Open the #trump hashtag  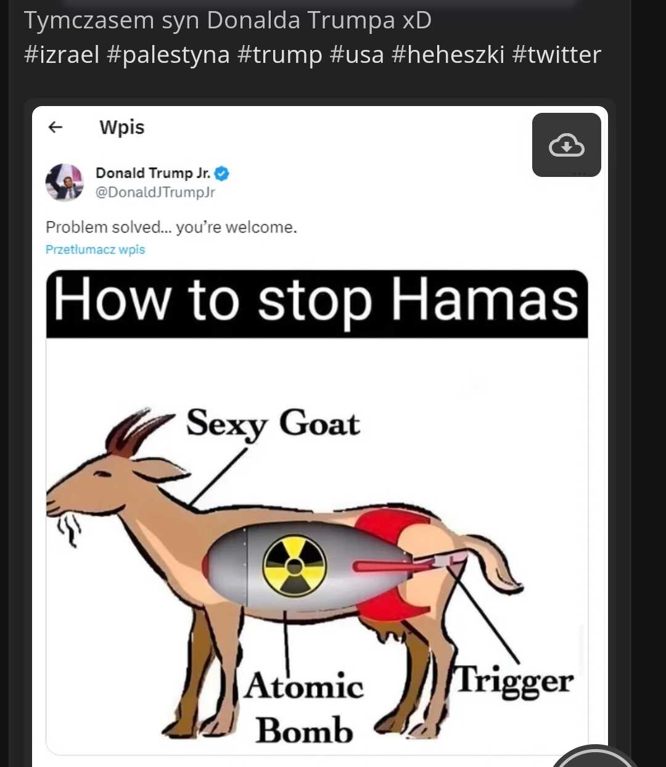(279, 55)
